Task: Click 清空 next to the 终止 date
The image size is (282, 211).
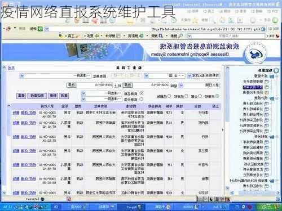Action: point(72,85)
